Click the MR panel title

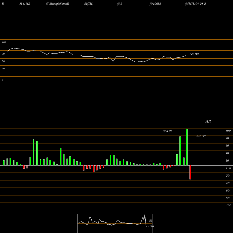pyautogui.click(x=208, y=121)
